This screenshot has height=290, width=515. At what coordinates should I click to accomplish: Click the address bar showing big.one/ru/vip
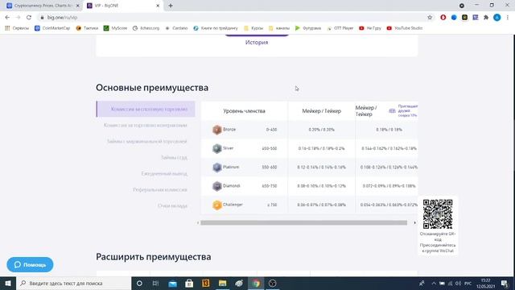pos(230,18)
